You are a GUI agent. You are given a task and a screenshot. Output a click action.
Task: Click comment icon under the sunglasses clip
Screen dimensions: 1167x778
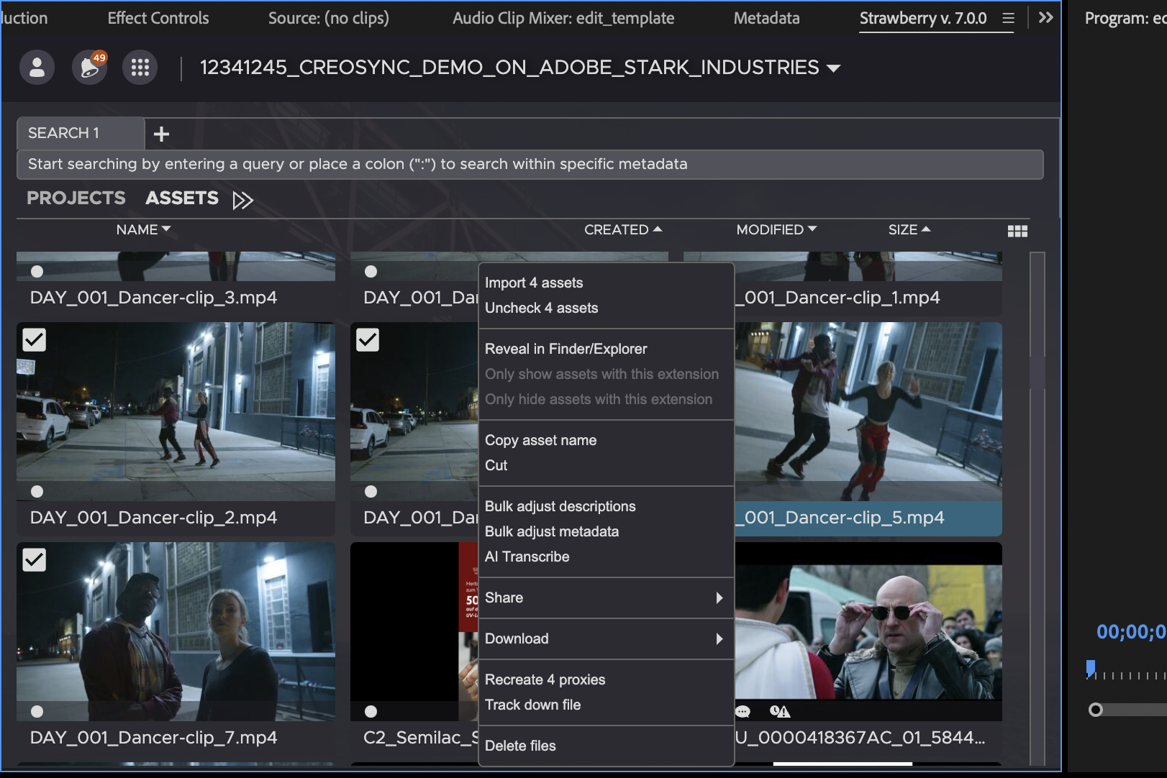(x=743, y=711)
